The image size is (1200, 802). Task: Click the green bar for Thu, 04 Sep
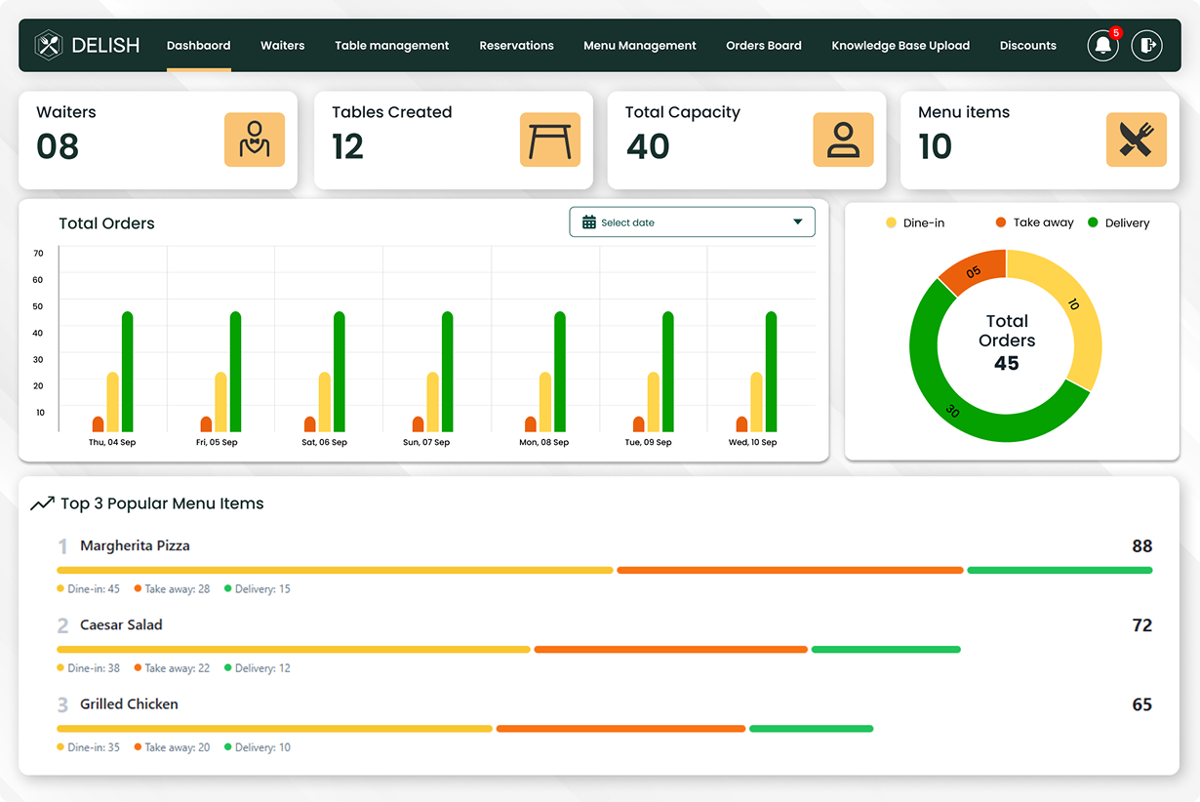[x=127, y=371]
